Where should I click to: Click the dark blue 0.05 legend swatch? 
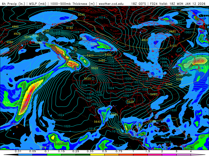[x=40, y=155]
